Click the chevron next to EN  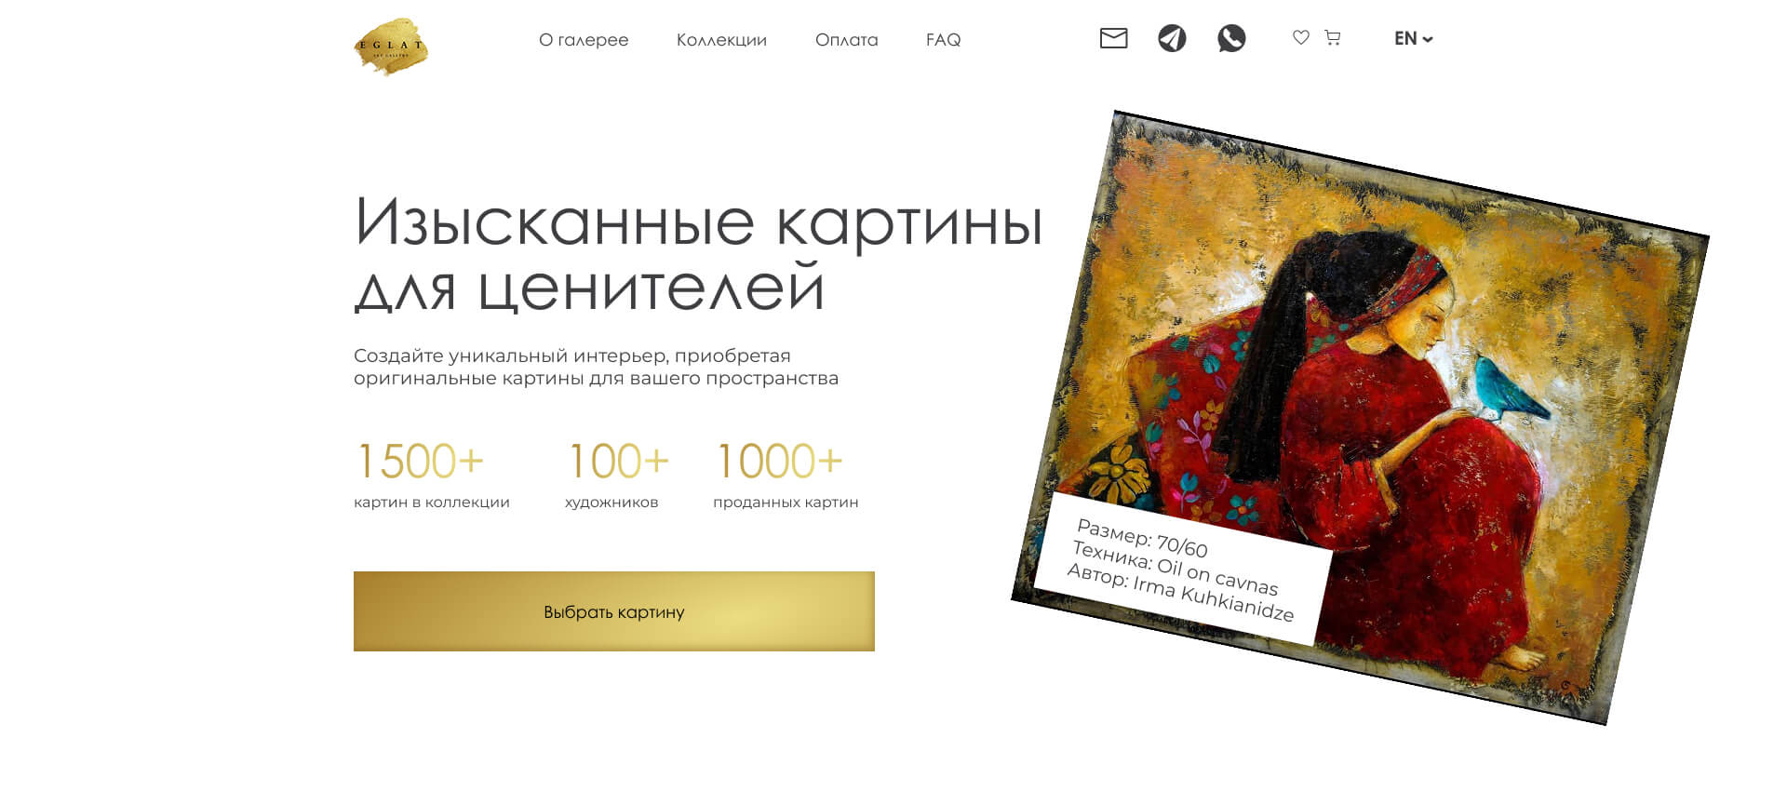click(x=1428, y=39)
